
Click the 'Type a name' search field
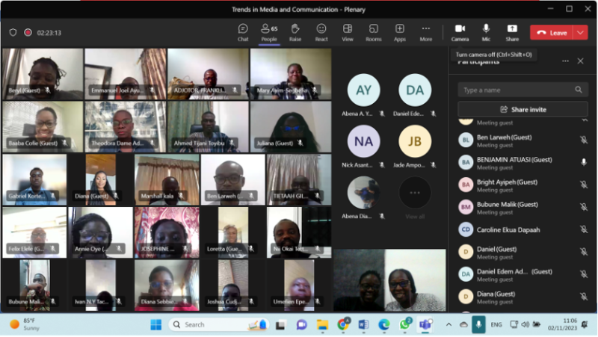[516, 90]
